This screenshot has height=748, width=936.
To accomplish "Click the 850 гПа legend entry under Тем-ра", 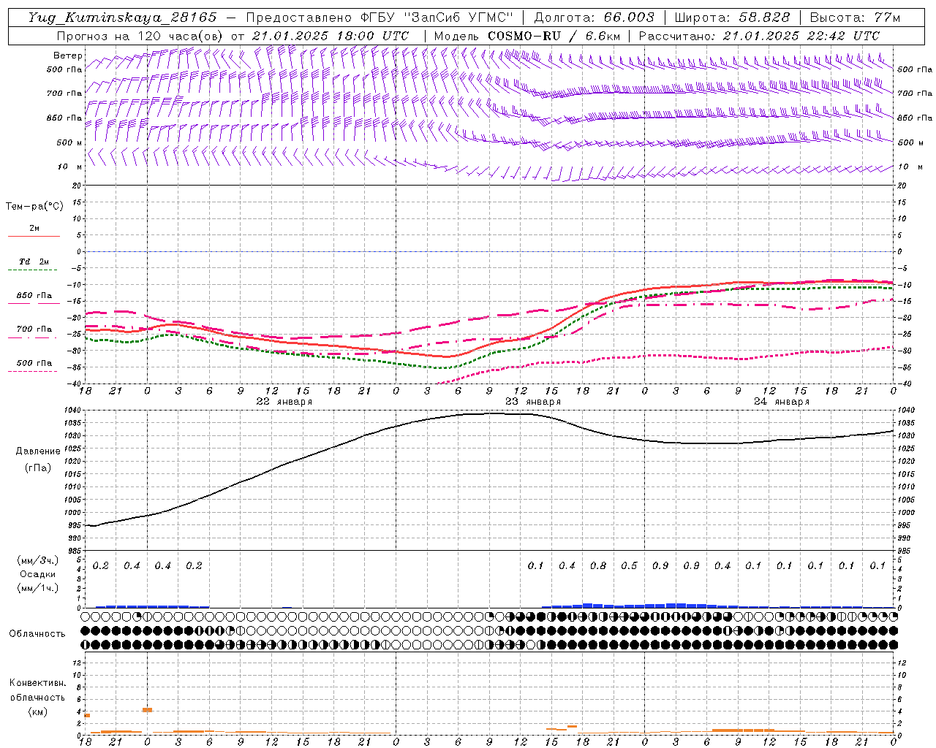I will click(34, 296).
